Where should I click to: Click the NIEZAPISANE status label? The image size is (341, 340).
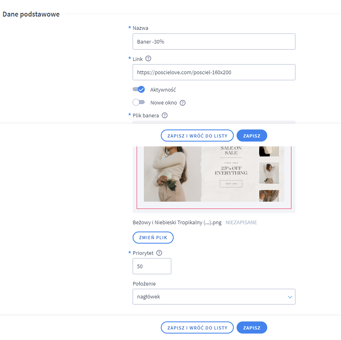(241, 223)
